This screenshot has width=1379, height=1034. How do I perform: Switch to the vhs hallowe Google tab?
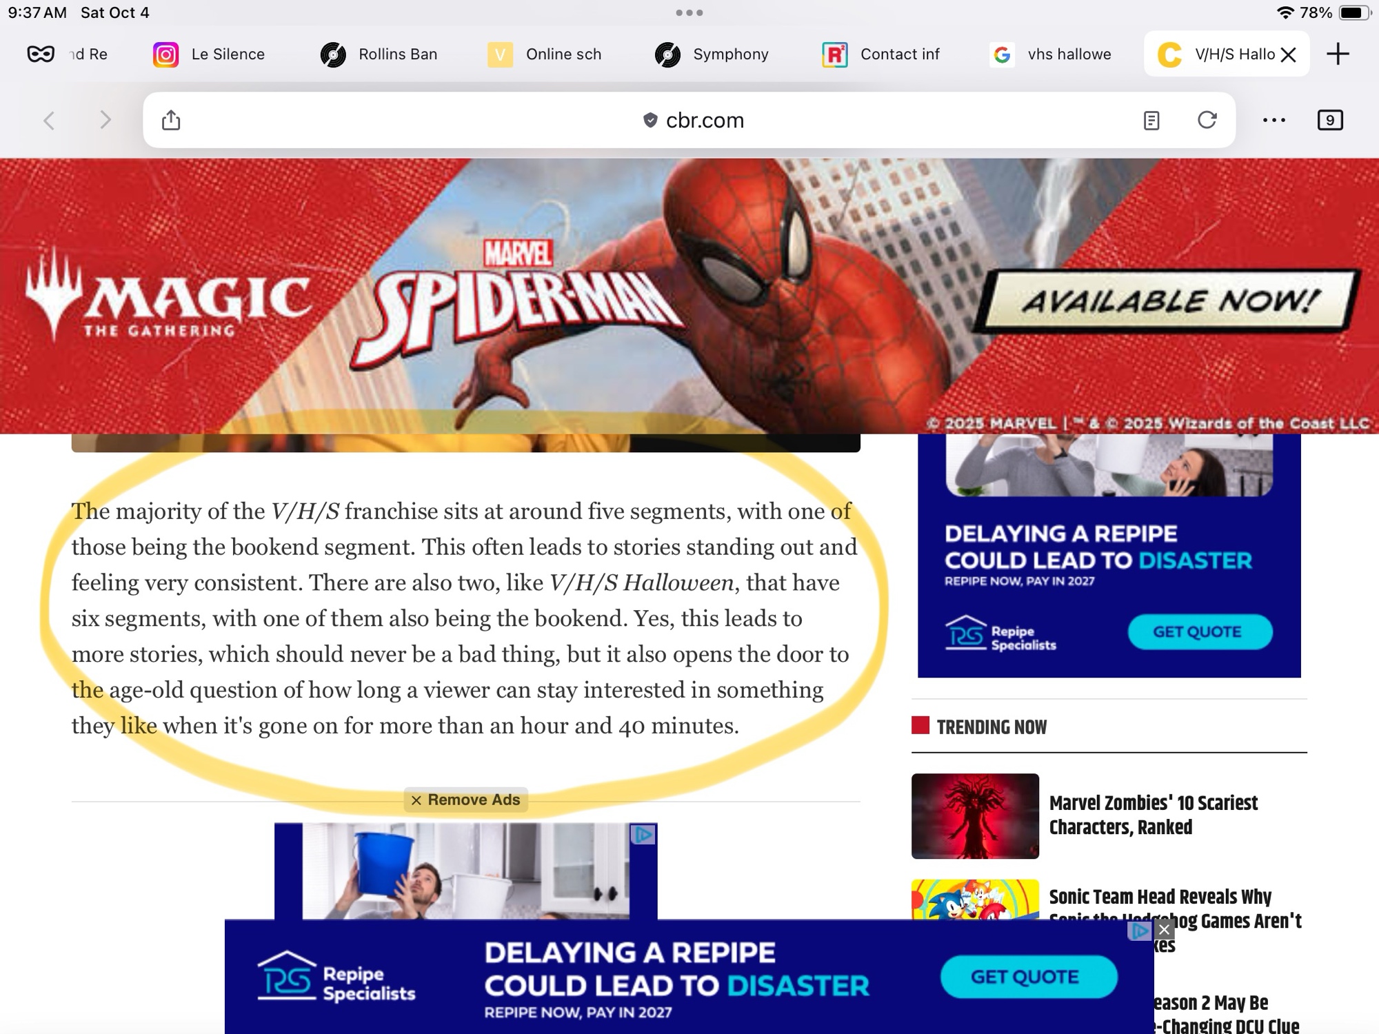[x=1051, y=54]
